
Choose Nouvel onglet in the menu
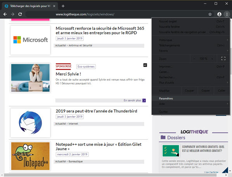tap(191, 21)
